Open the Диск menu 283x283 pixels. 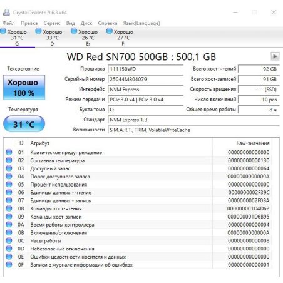(86, 23)
